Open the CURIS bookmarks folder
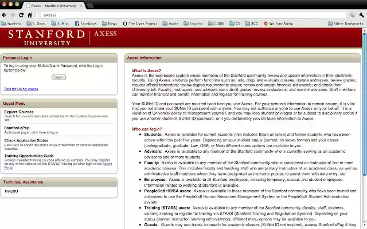This screenshot has height=229, width=367. [x=216, y=23]
